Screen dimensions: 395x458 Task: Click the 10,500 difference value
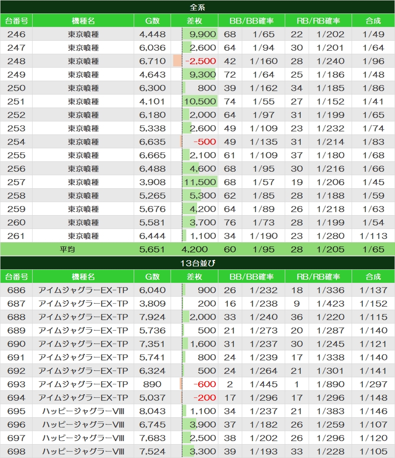(200, 101)
